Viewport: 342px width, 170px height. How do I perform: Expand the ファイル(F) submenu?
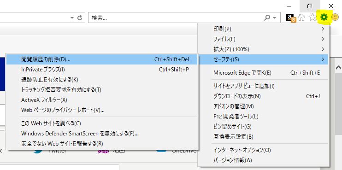click(x=264, y=39)
